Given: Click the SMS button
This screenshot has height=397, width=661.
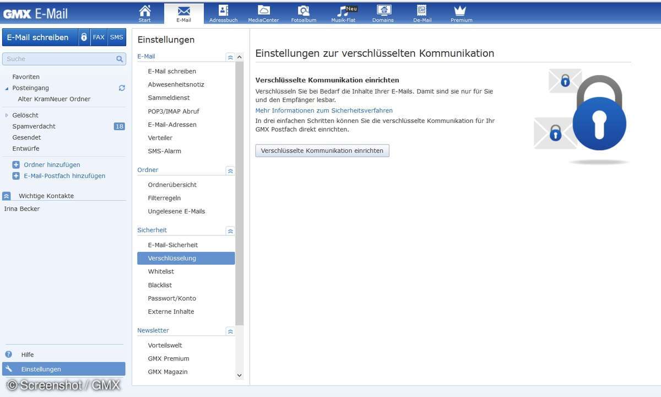Looking at the screenshot, I should [x=117, y=37].
